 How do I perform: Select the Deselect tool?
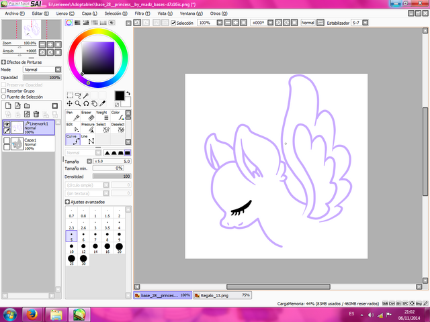[x=118, y=127]
